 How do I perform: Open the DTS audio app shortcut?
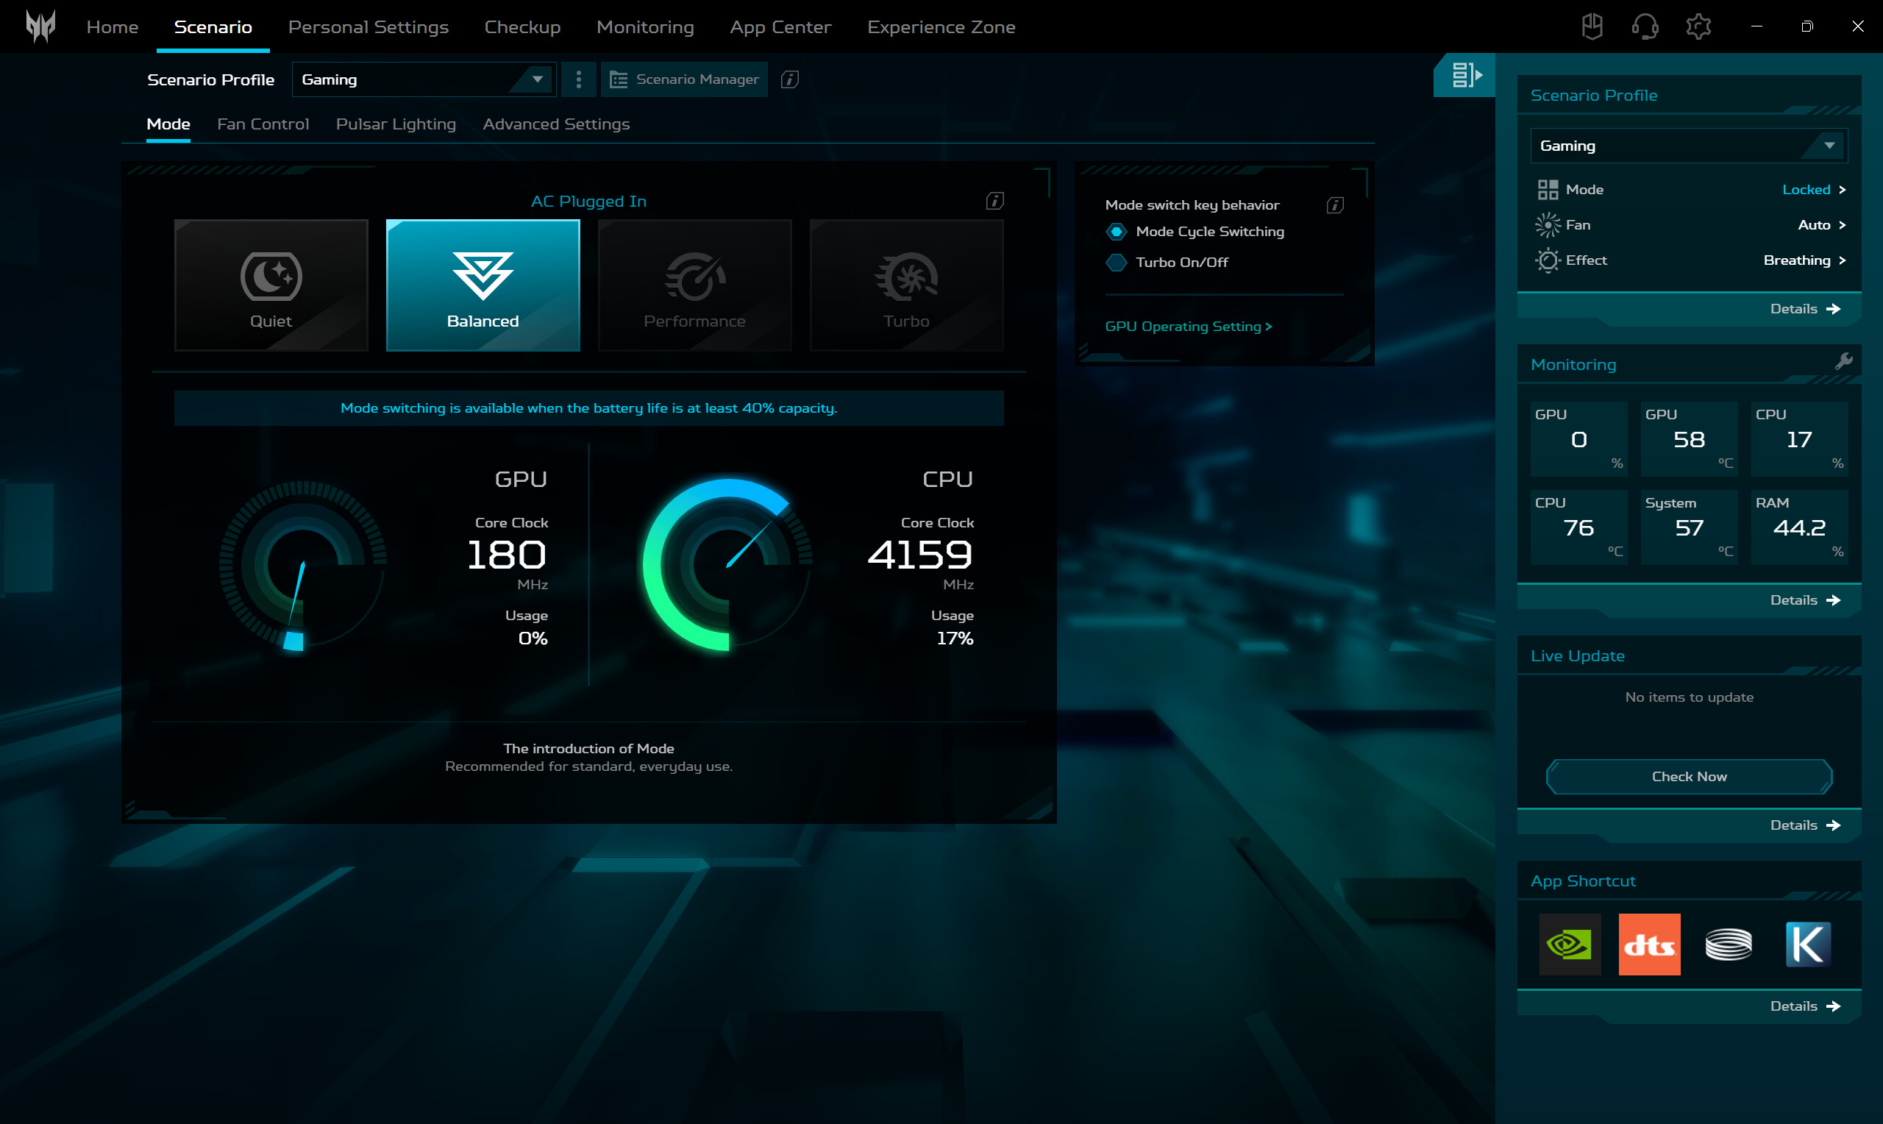(1649, 944)
